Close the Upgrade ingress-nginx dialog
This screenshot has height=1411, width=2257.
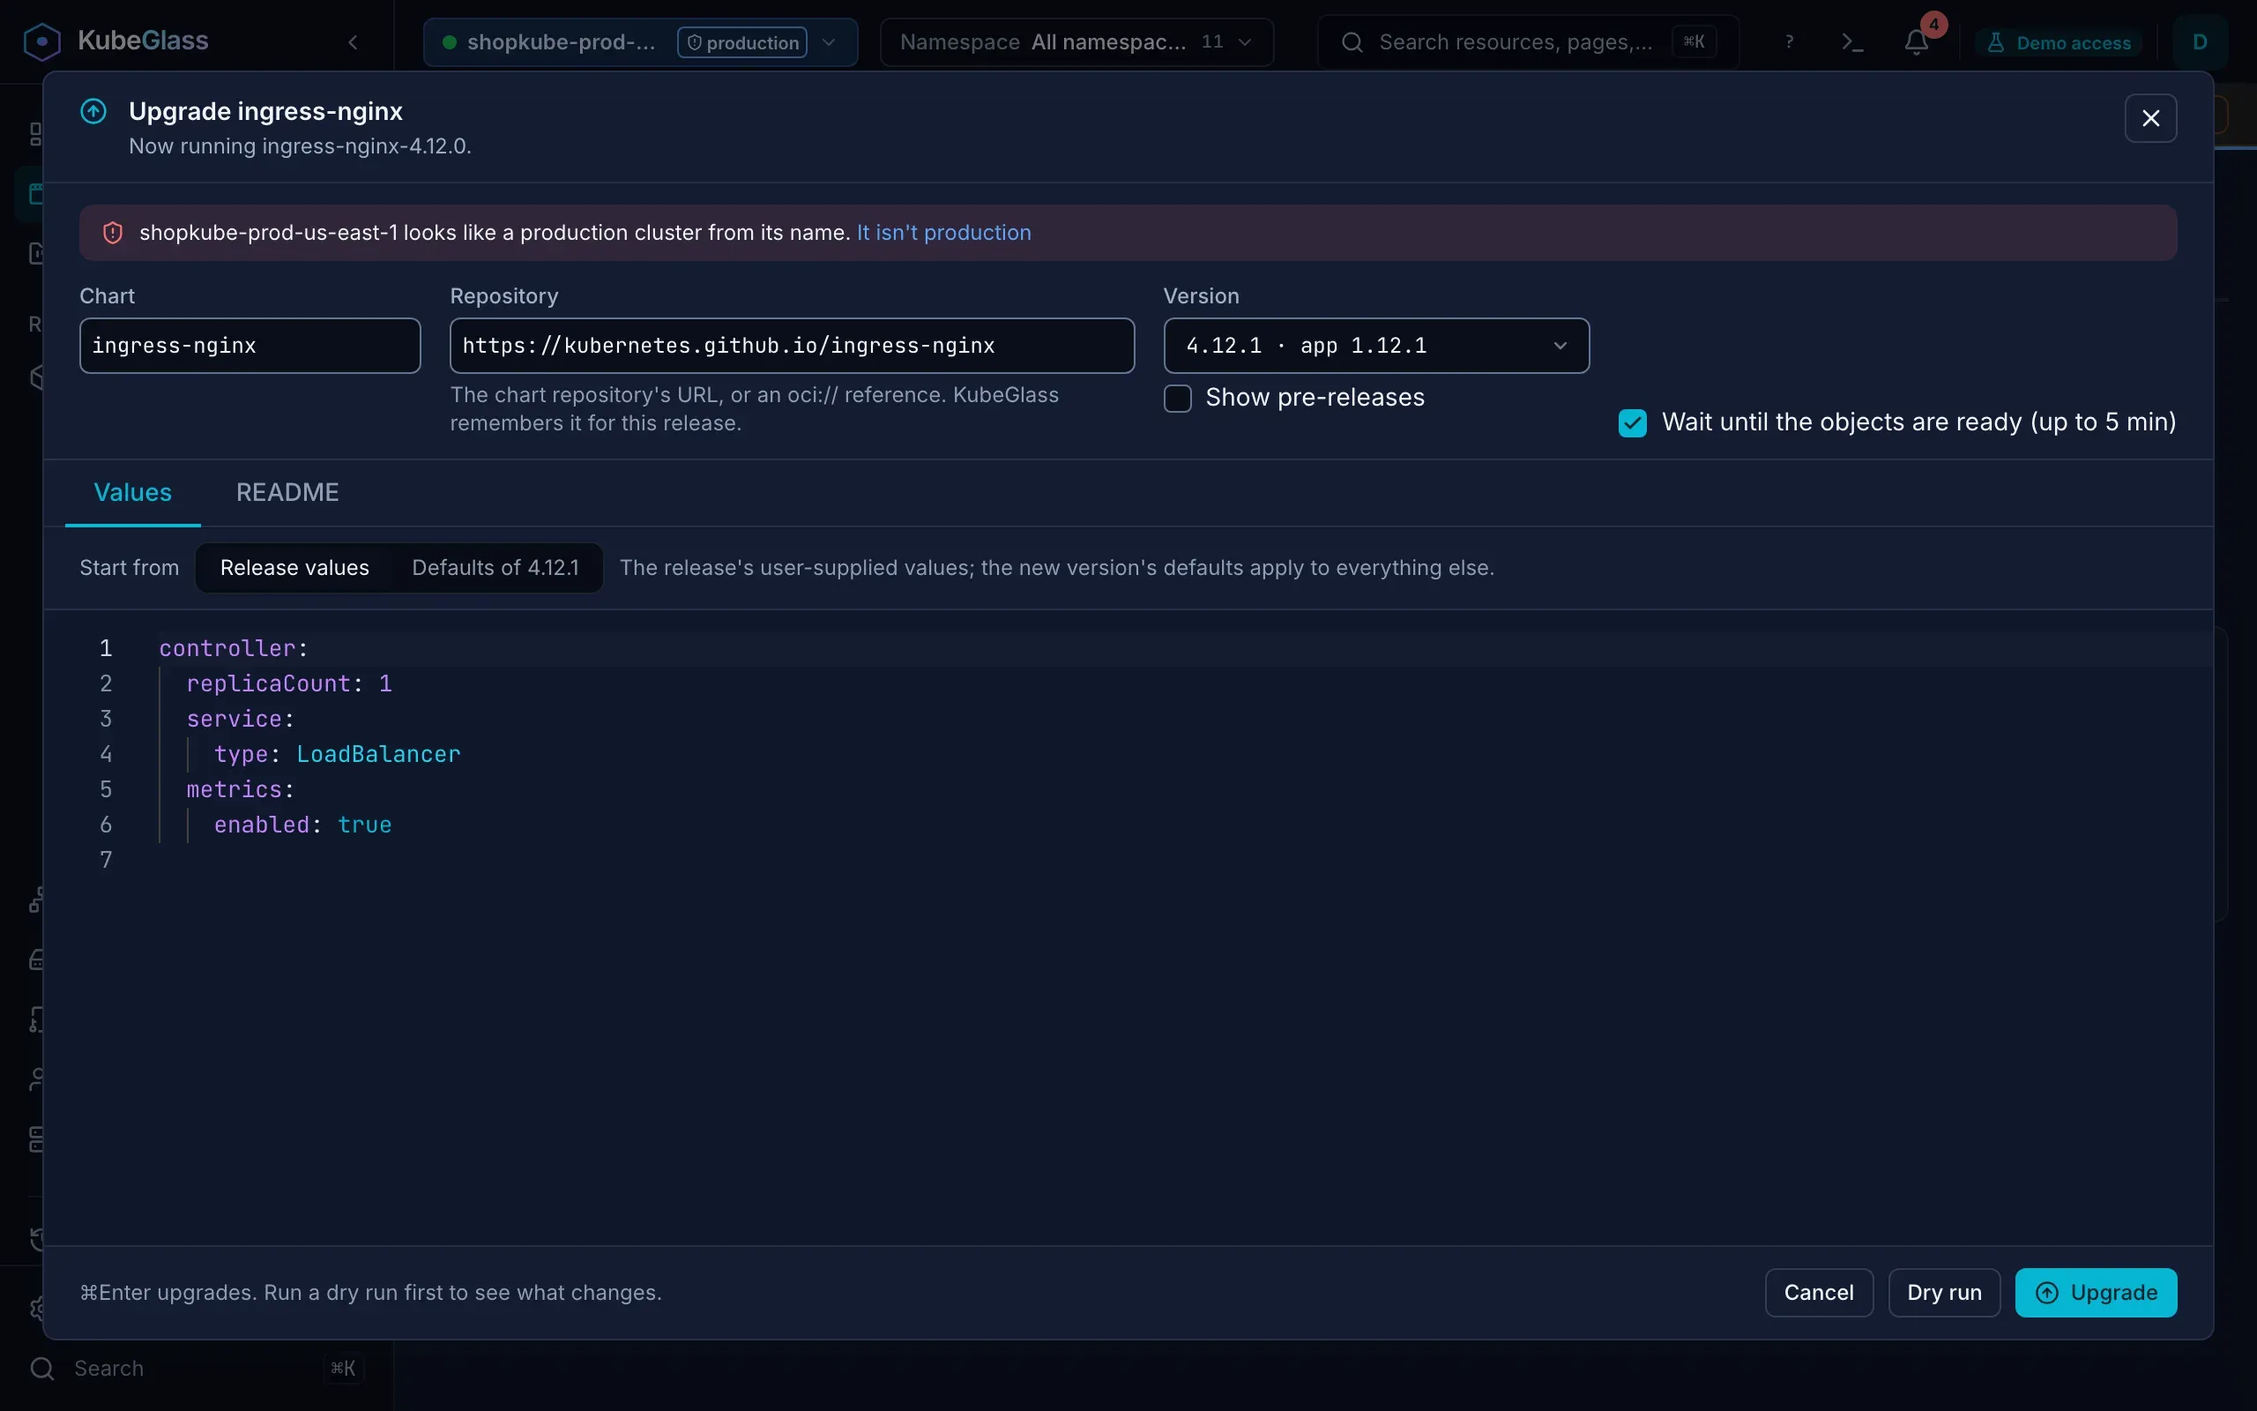point(2150,118)
